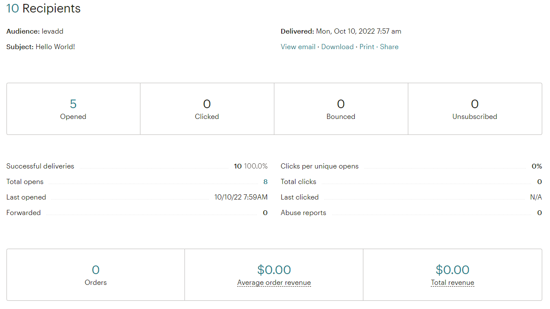Open the 5 Opened count

(x=73, y=104)
